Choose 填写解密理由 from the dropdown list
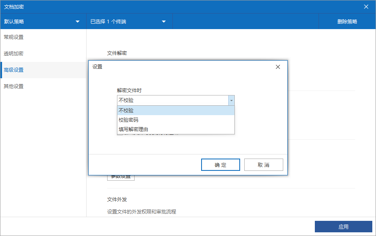The image size is (376, 236). tap(176, 129)
